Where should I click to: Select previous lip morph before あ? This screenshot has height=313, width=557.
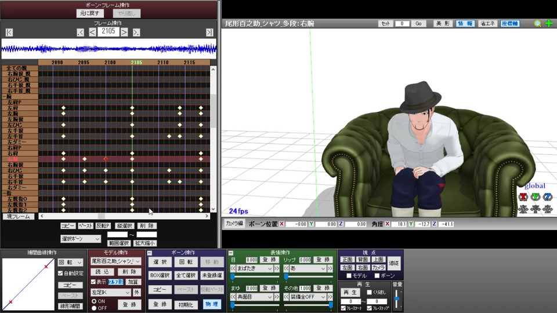click(x=286, y=268)
